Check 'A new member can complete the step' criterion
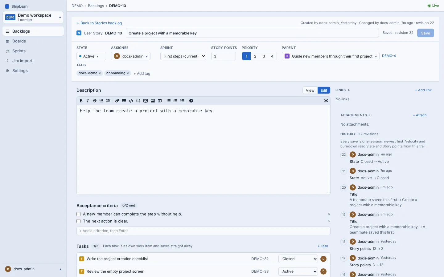 click(78, 214)
